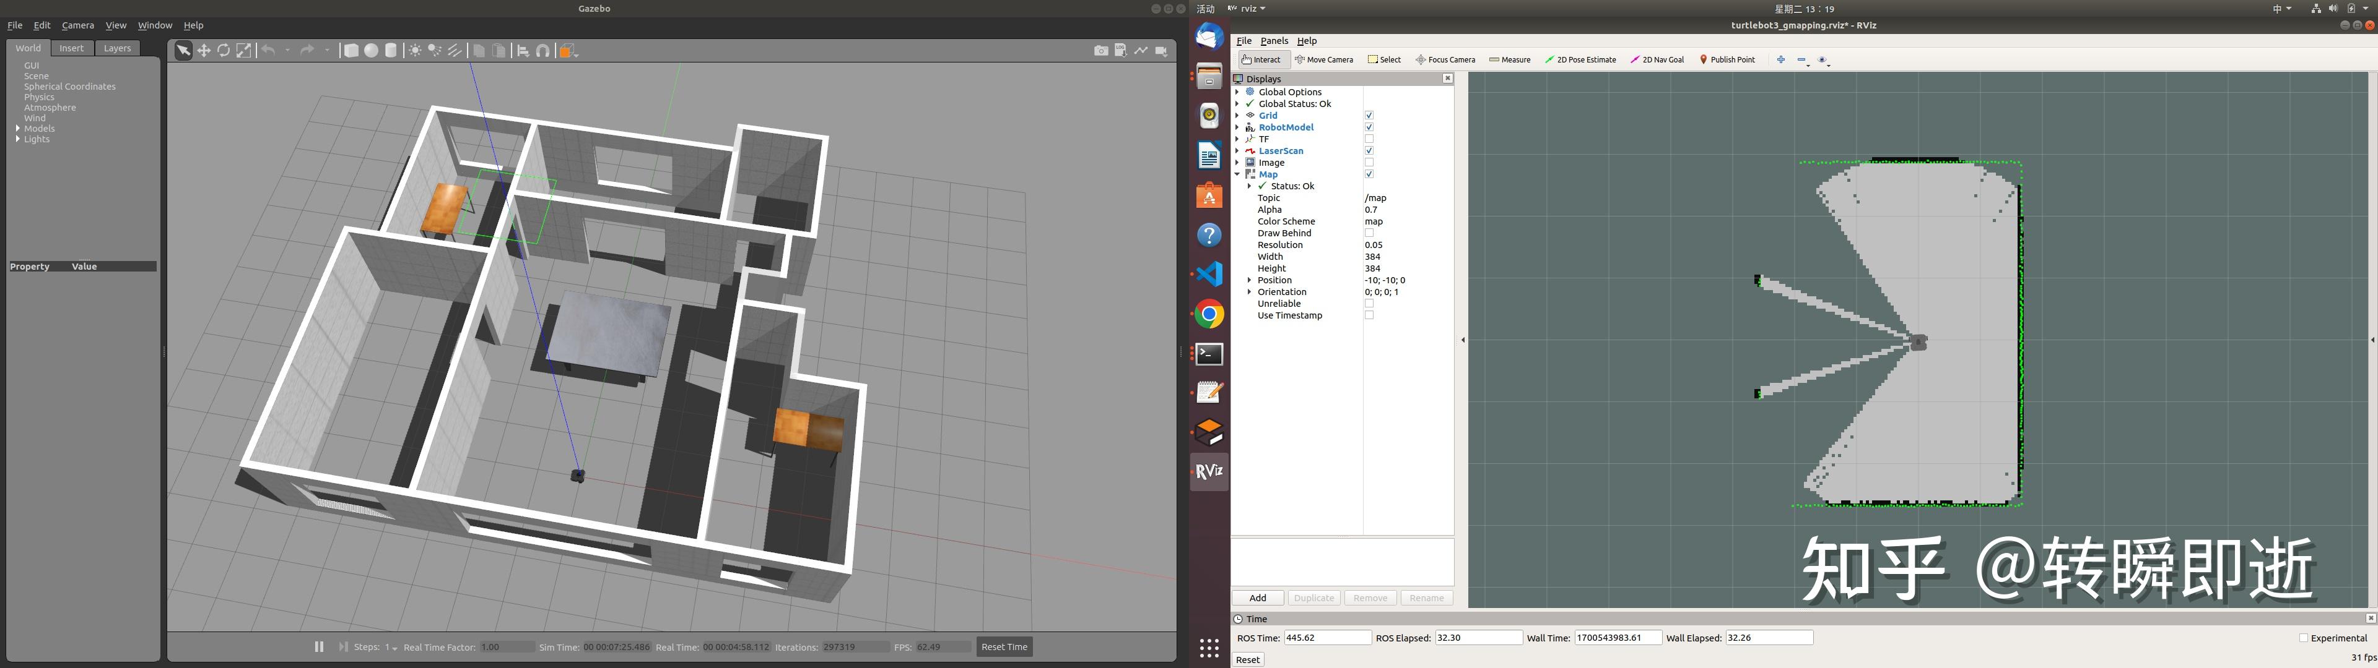Activate the rotate mode tool in Gazebo
The width and height of the screenshot is (2378, 668).
point(224,51)
